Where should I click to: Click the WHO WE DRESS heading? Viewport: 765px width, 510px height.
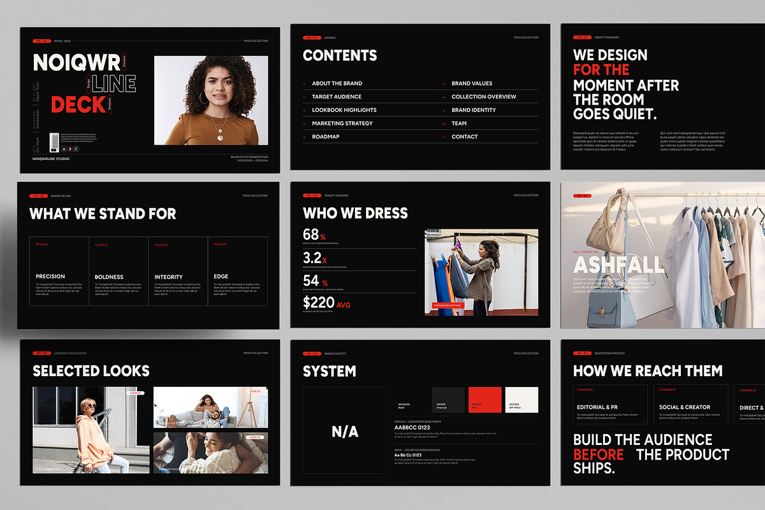[355, 213]
